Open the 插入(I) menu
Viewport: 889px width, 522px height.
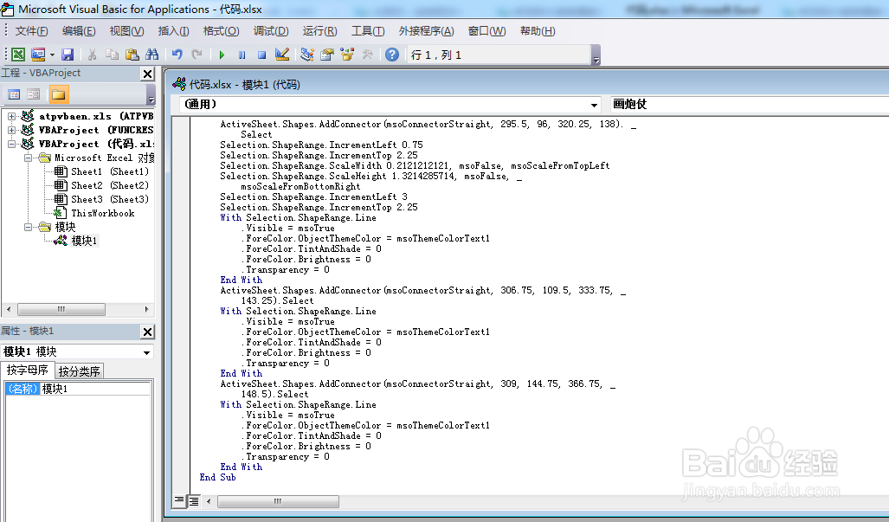pos(173,31)
